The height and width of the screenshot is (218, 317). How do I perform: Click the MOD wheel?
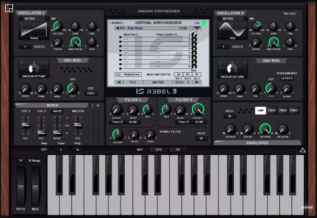pos(35,186)
